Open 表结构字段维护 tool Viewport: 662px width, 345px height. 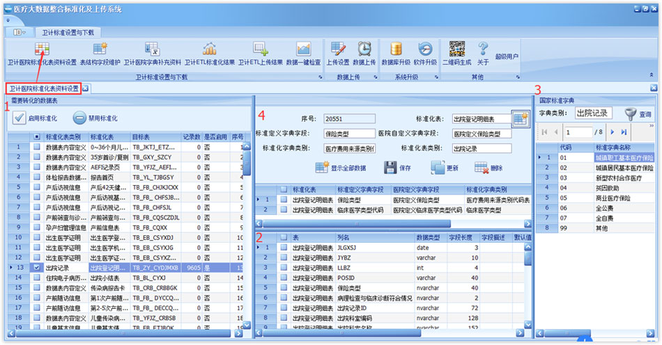[100, 54]
